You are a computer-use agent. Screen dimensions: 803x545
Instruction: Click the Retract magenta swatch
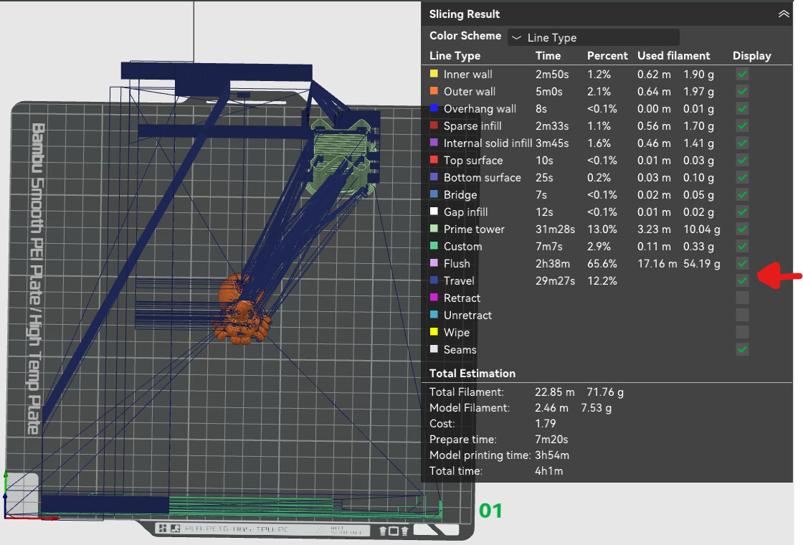[434, 298]
